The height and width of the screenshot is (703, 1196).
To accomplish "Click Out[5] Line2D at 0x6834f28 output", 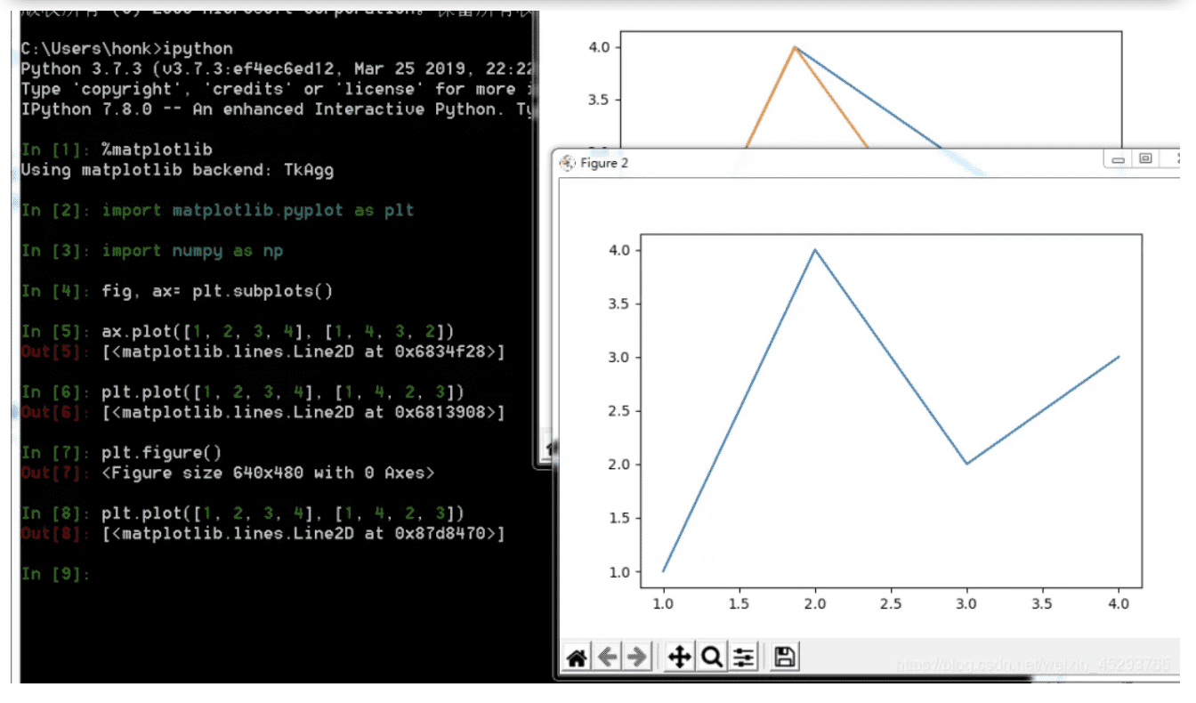I will pos(303,352).
